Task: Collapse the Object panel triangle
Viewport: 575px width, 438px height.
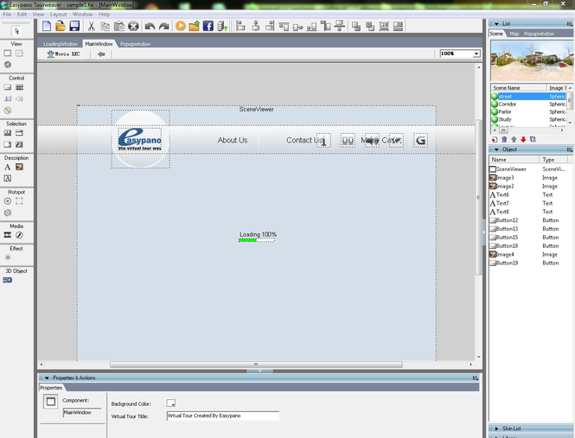Action: 496,149
